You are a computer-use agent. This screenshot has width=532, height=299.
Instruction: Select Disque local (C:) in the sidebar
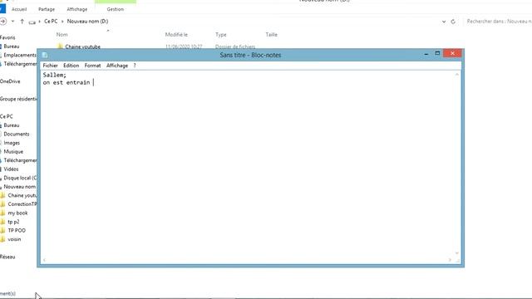pyautogui.click(x=20, y=178)
